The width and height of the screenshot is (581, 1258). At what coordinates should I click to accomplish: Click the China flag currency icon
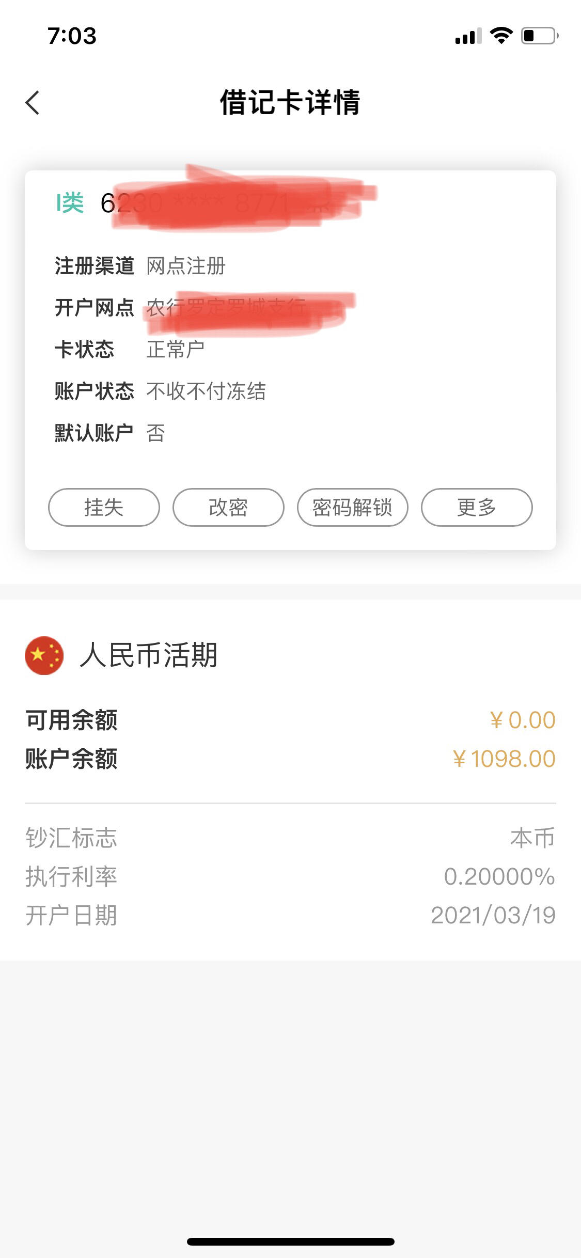(44, 655)
